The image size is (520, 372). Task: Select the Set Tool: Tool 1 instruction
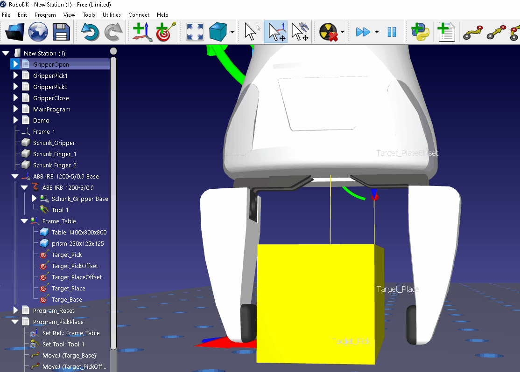pyautogui.click(x=63, y=344)
